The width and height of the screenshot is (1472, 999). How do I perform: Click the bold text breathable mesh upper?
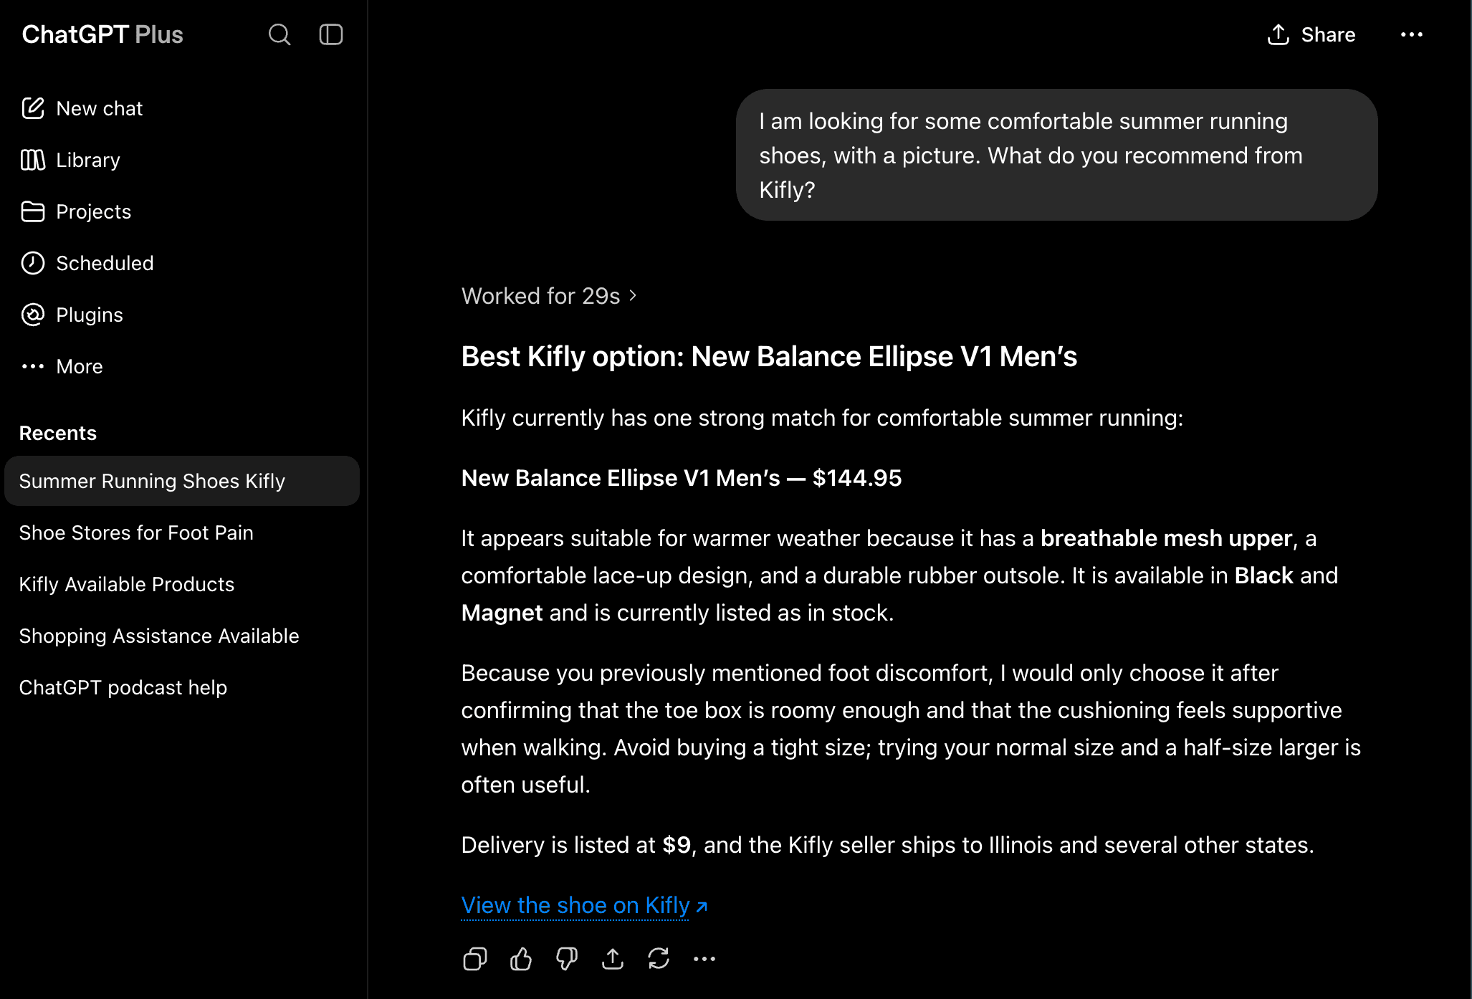pyautogui.click(x=1166, y=538)
